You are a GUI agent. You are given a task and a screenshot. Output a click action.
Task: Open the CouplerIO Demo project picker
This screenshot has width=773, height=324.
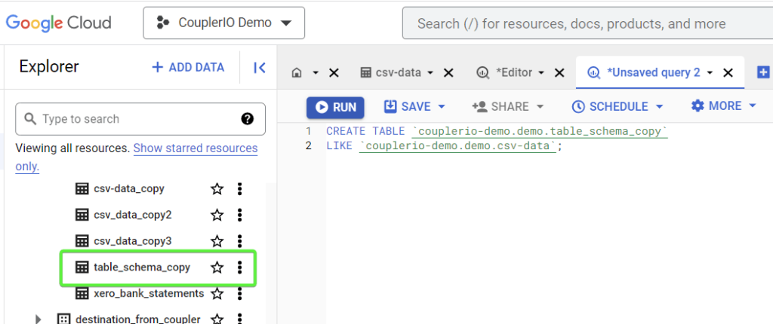click(x=223, y=23)
